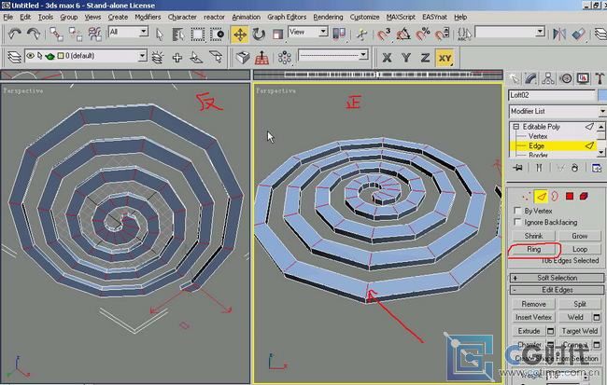Click the object color swatch beside Loft02
This screenshot has width=607, height=385.
coord(602,95)
